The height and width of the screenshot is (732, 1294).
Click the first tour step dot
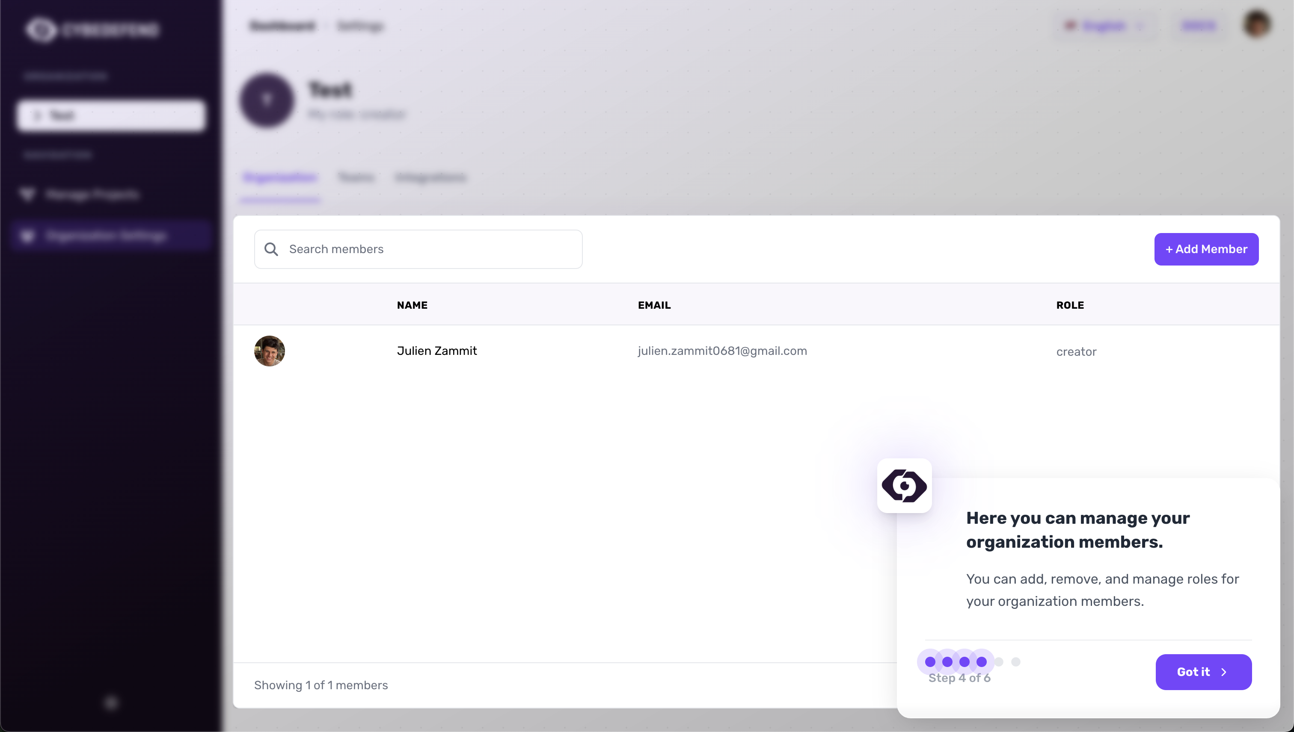930,661
